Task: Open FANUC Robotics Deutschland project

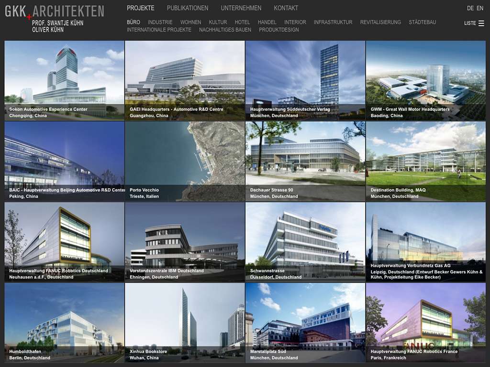Action: [65, 242]
